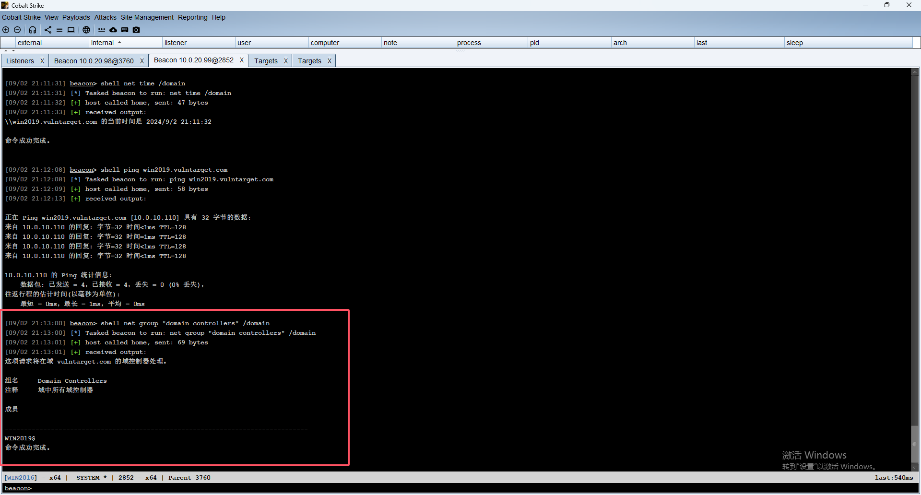Screen dimensions: 921x495
Task: Sort by the internal column header
Action: (x=126, y=43)
